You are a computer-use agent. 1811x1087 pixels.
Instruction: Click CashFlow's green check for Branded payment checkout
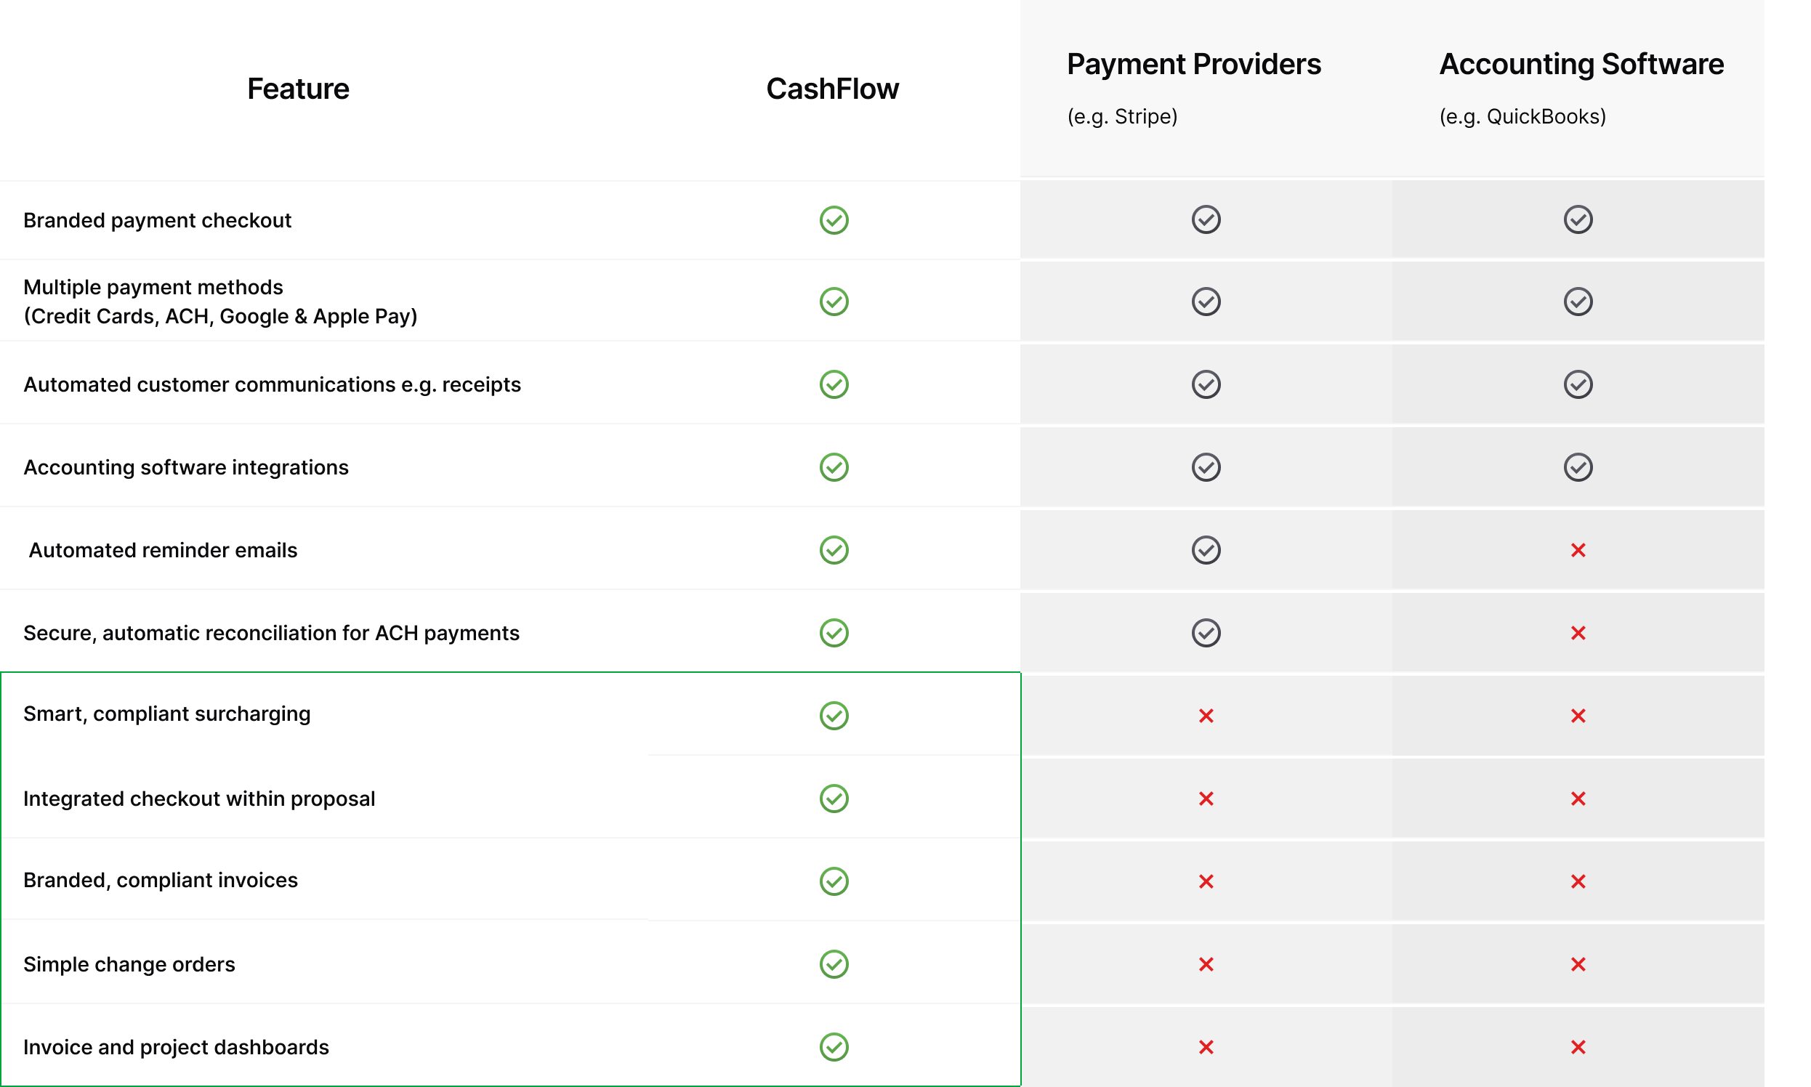click(834, 219)
